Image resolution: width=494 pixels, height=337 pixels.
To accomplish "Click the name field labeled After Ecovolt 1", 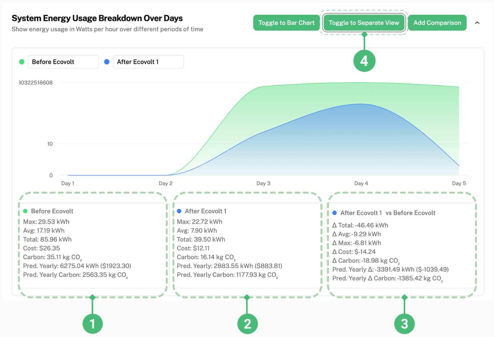I will click(x=148, y=61).
